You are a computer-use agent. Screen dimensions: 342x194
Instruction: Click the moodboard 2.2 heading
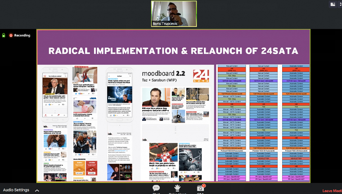point(163,73)
